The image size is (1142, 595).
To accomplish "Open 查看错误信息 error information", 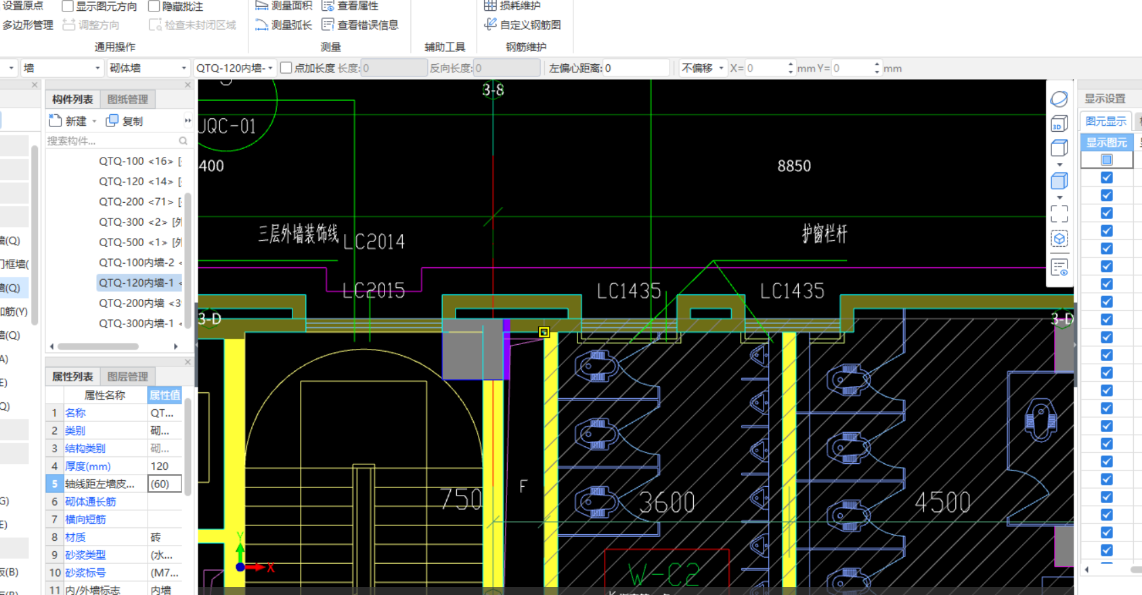I will (x=360, y=25).
